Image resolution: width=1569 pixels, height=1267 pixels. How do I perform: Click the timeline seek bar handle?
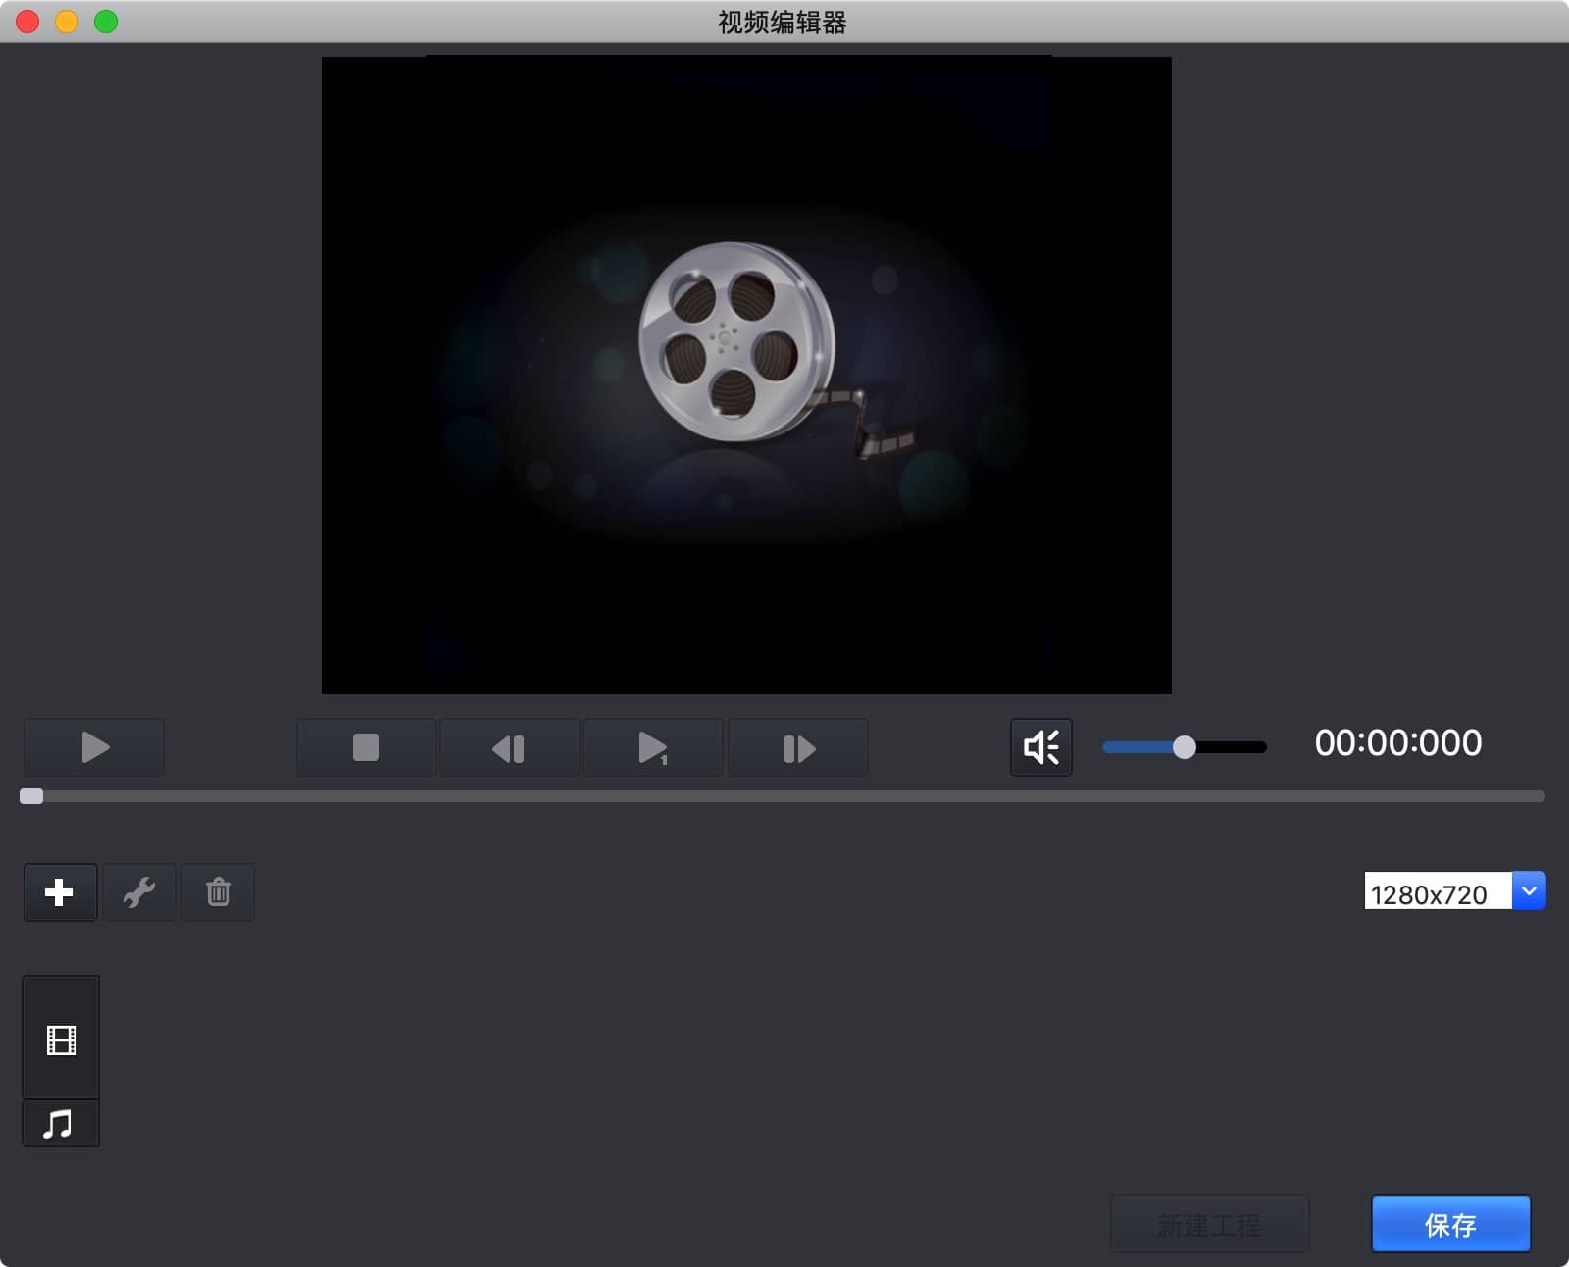tap(31, 796)
